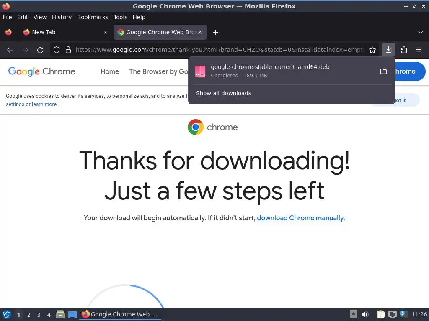View site security via padlock icon
429x321 pixels.
click(x=68, y=50)
